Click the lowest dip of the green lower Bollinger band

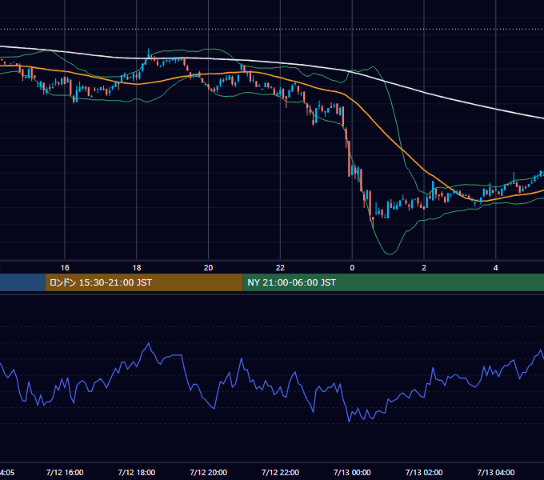390,254
